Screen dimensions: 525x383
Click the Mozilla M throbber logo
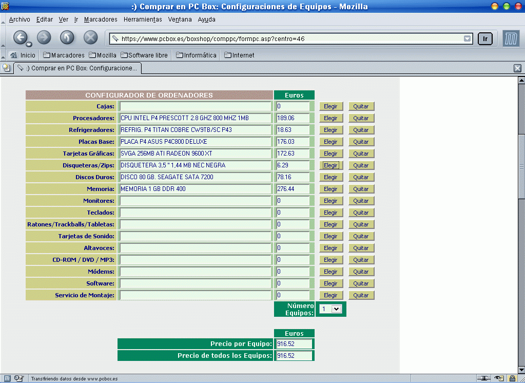511,39
